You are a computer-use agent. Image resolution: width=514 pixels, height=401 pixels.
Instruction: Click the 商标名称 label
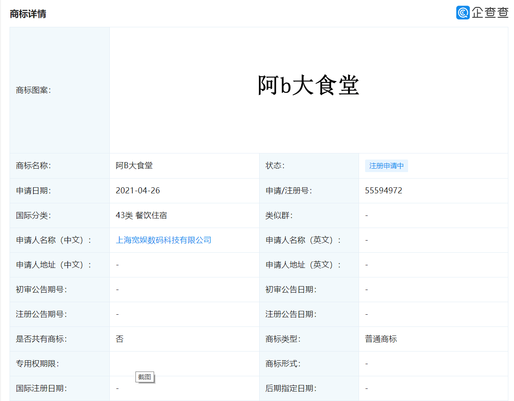[33, 166]
